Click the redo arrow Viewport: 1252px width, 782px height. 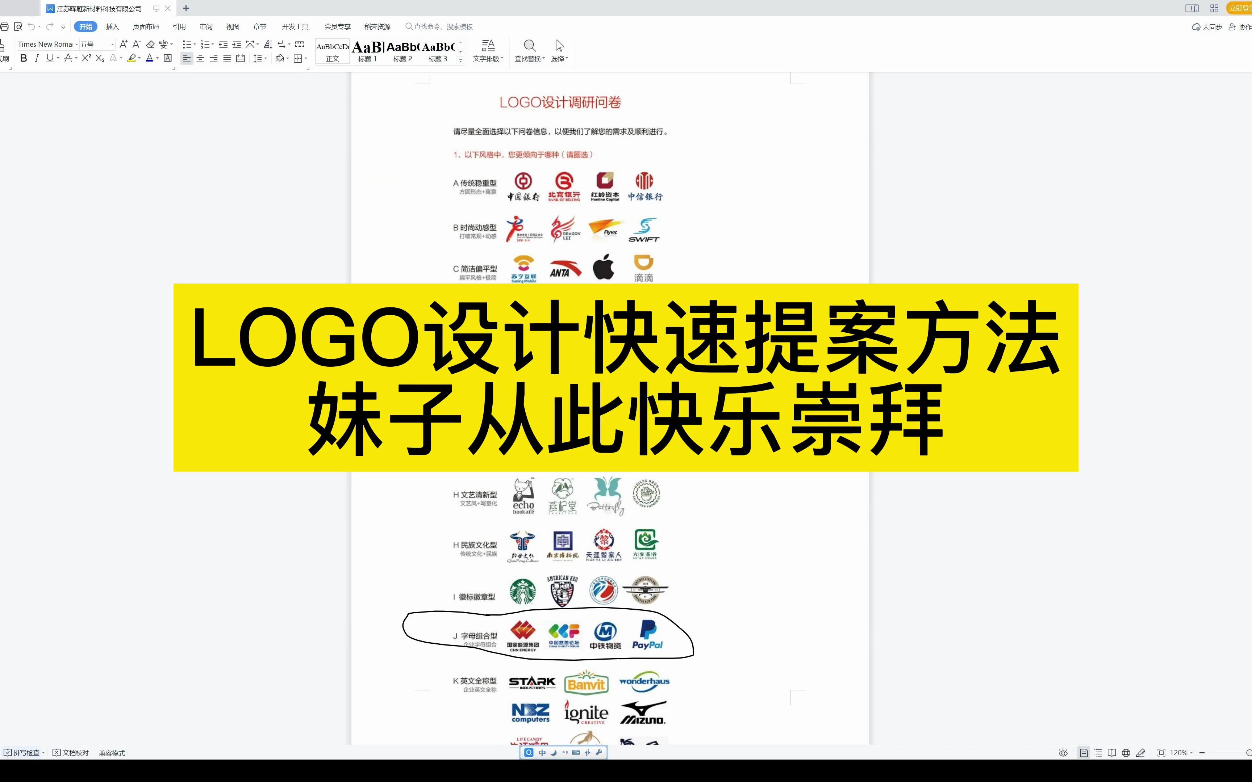pyautogui.click(x=50, y=26)
